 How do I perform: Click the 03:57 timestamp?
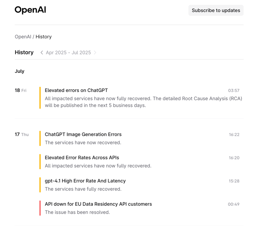pyautogui.click(x=234, y=91)
